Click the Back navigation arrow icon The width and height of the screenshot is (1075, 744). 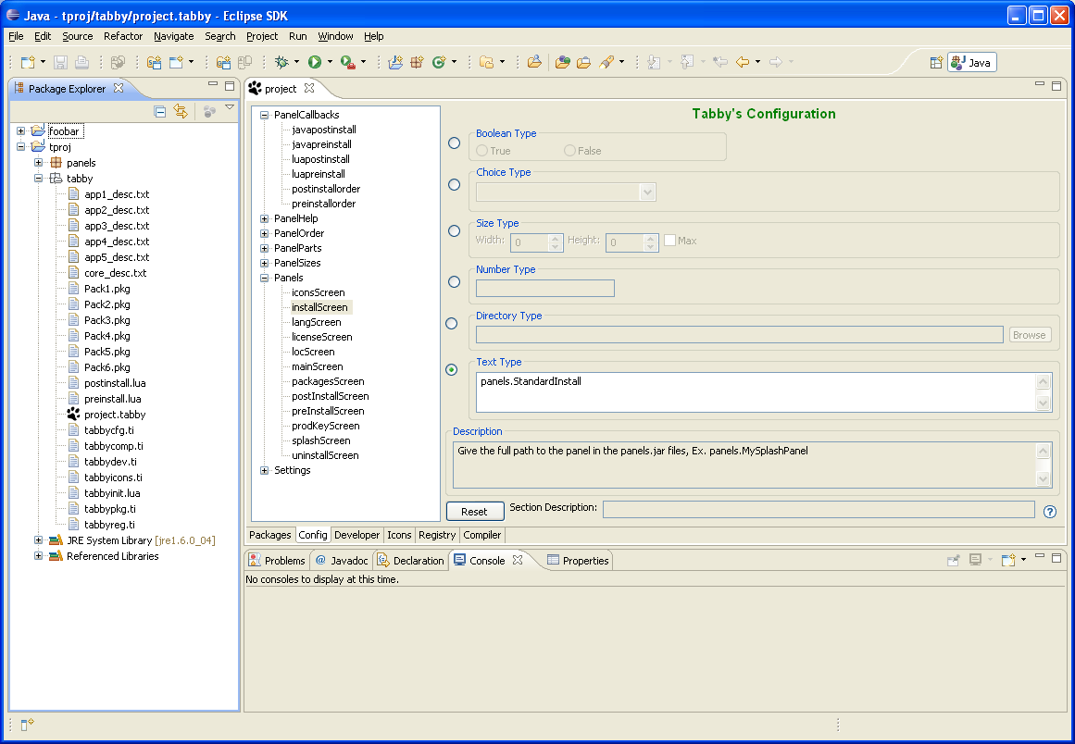point(743,62)
